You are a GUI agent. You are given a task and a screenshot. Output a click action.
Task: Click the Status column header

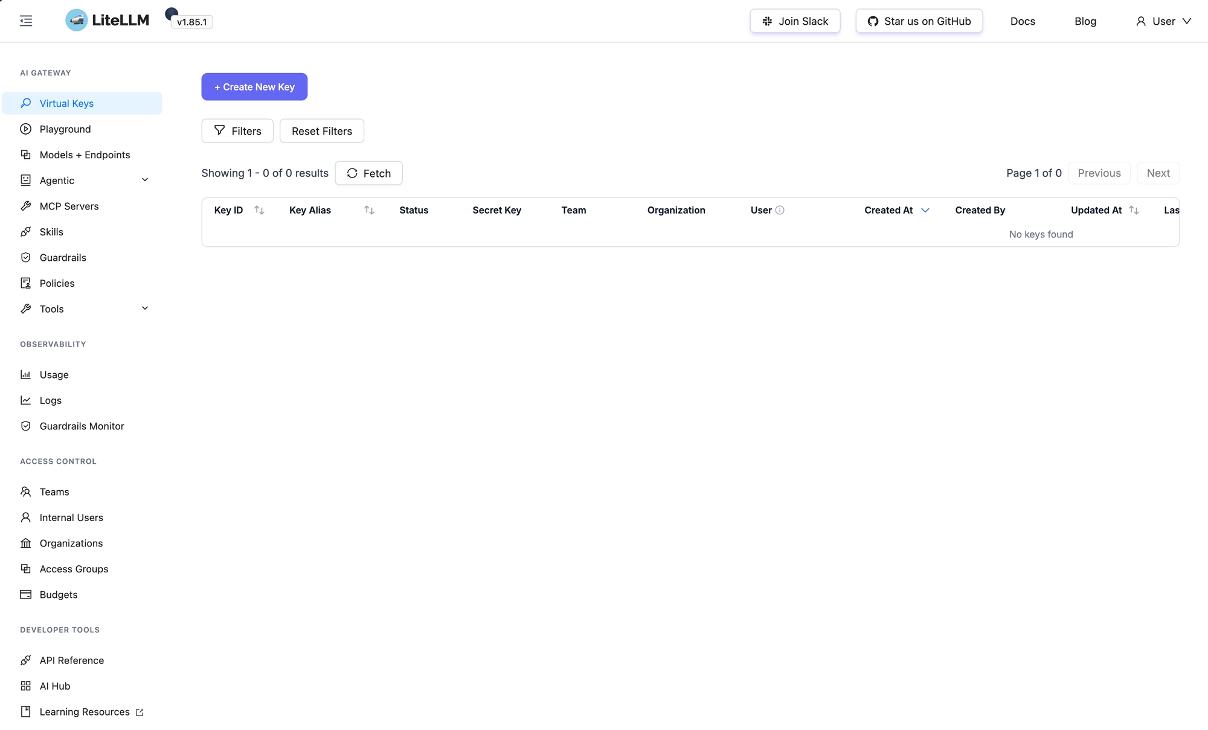pos(414,210)
